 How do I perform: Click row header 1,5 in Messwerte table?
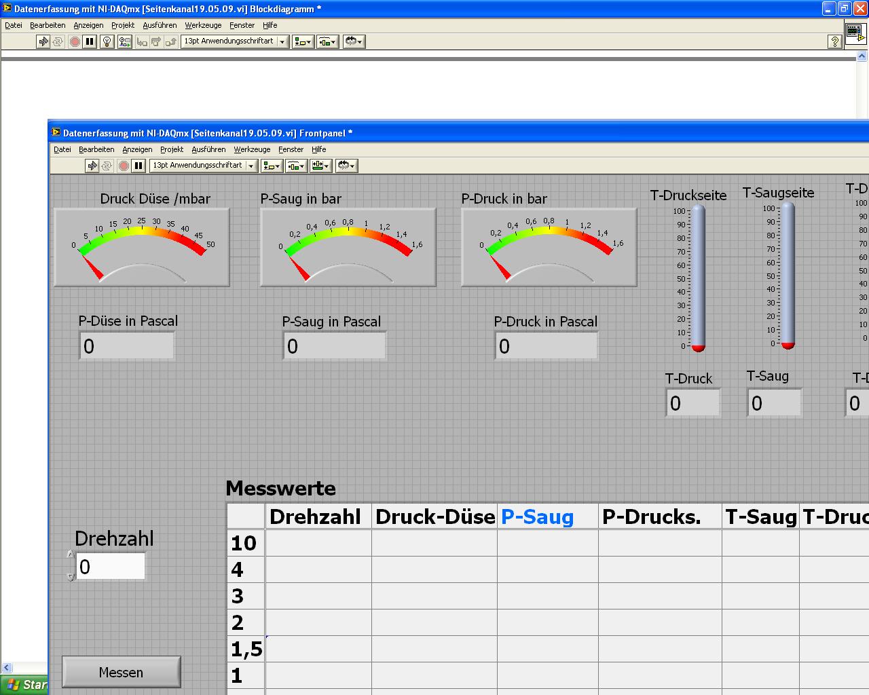pyautogui.click(x=246, y=649)
